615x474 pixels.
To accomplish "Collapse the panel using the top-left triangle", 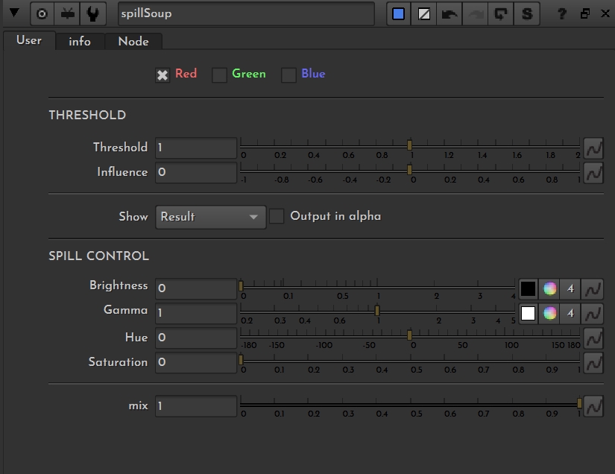I will [x=13, y=13].
